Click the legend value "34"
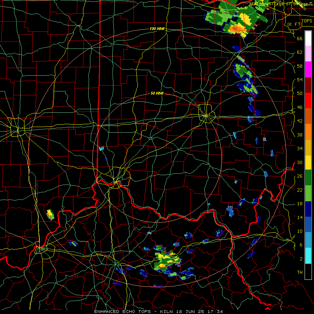Screen dimensions: 314x314 [300, 148]
